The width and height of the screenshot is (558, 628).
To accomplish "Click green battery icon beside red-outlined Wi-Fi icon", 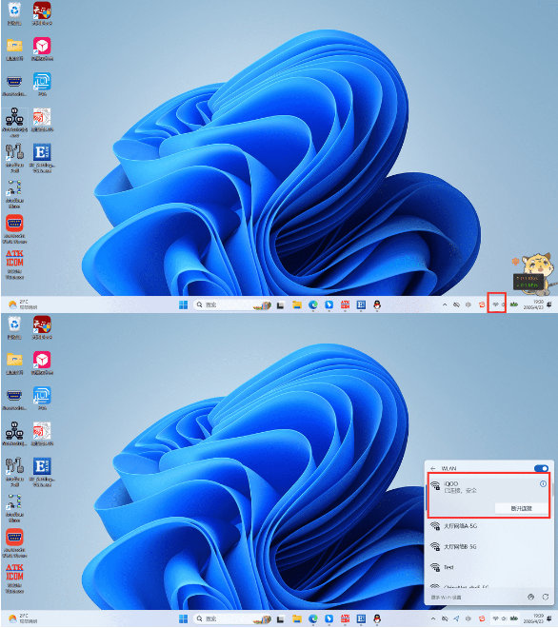I will click(514, 304).
